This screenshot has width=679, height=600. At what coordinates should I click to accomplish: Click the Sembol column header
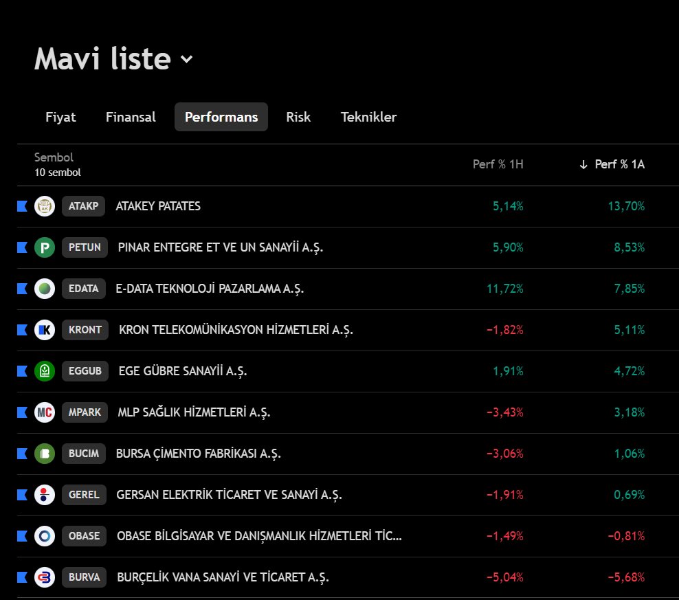54,157
